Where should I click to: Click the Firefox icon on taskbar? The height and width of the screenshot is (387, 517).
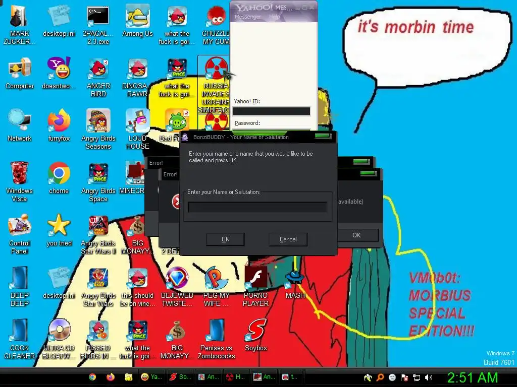pyautogui.click(x=111, y=377)
